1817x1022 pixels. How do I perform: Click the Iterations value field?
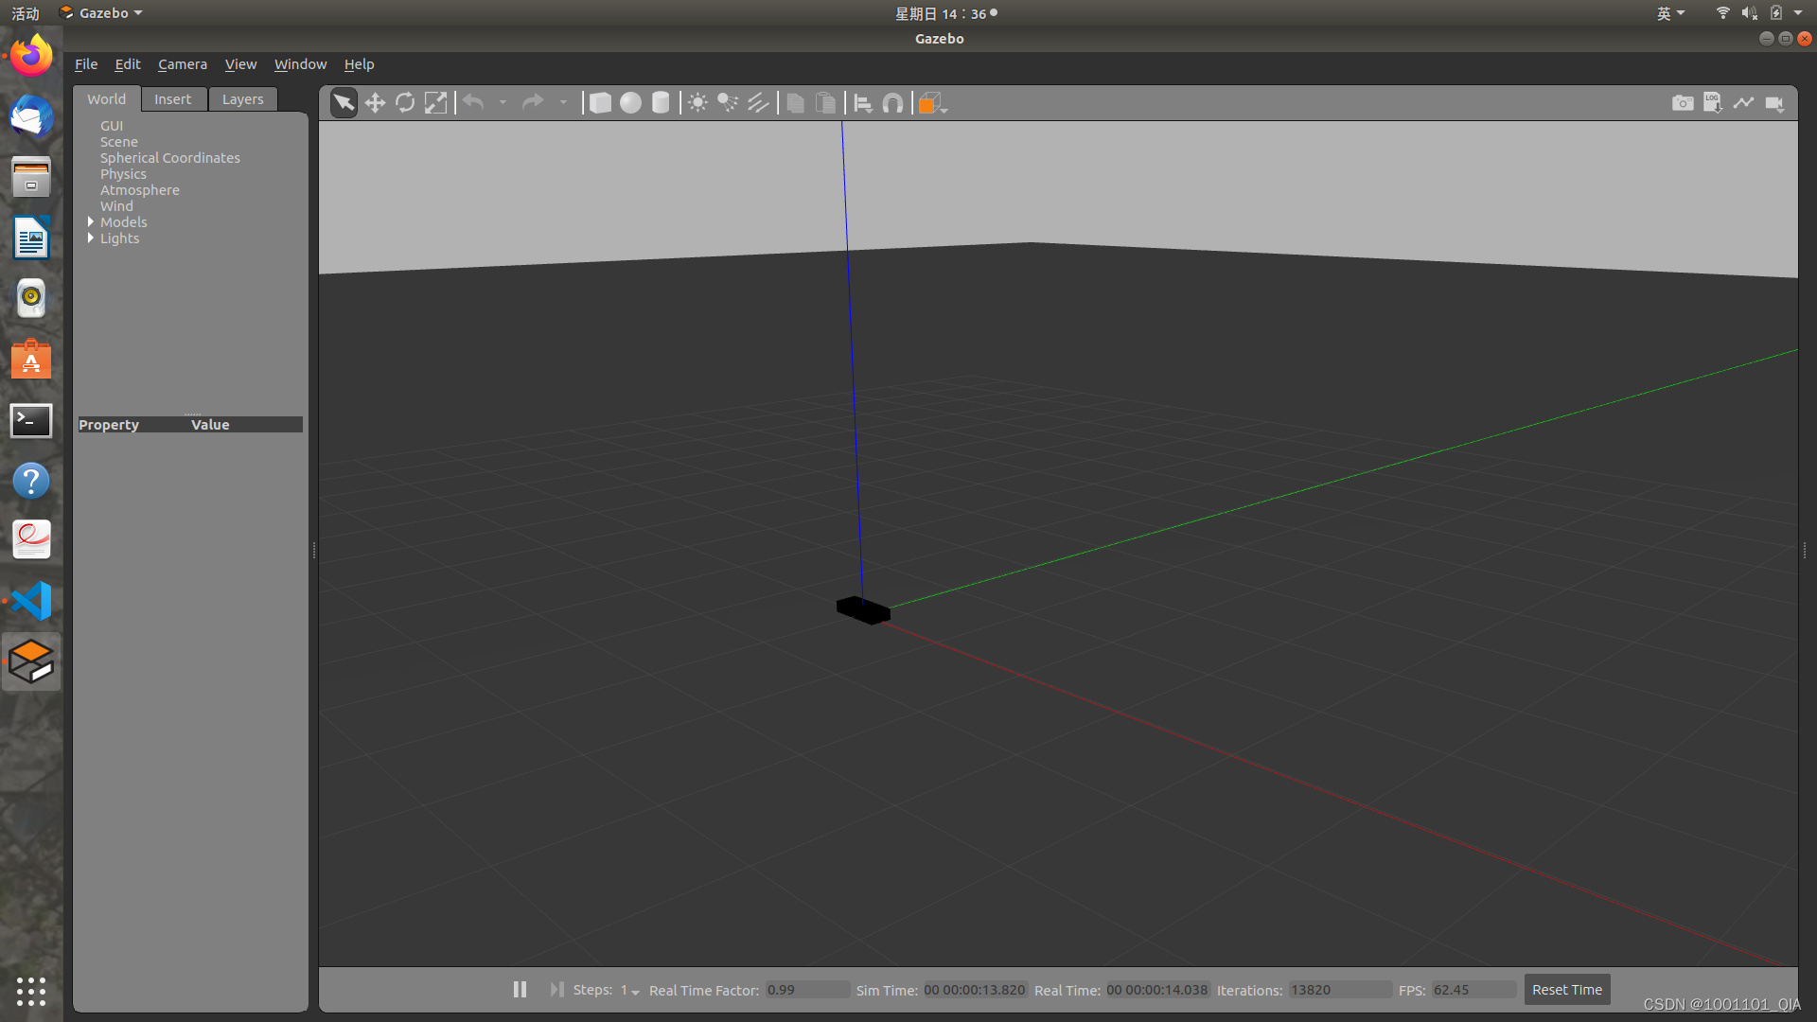[1340, 990]
